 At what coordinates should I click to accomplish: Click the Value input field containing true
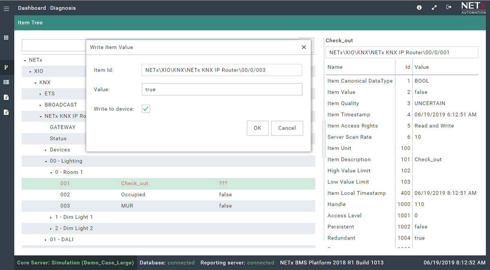point(222,89)
